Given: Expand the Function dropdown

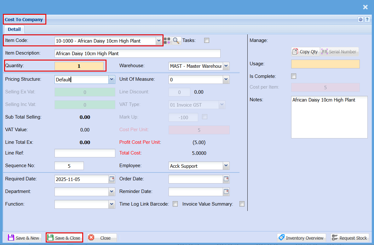Looking at the screenshot, I should point(112,204).
